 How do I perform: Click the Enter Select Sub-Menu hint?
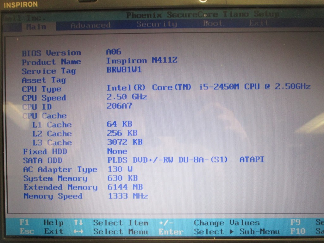click(x=219, y=232)
